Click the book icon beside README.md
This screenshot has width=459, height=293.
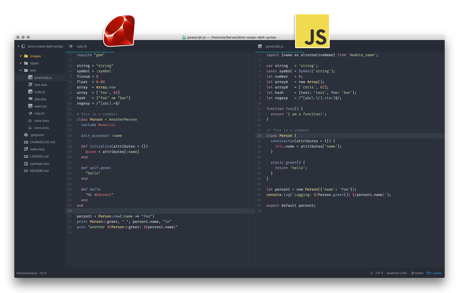(x=26, y=171)
